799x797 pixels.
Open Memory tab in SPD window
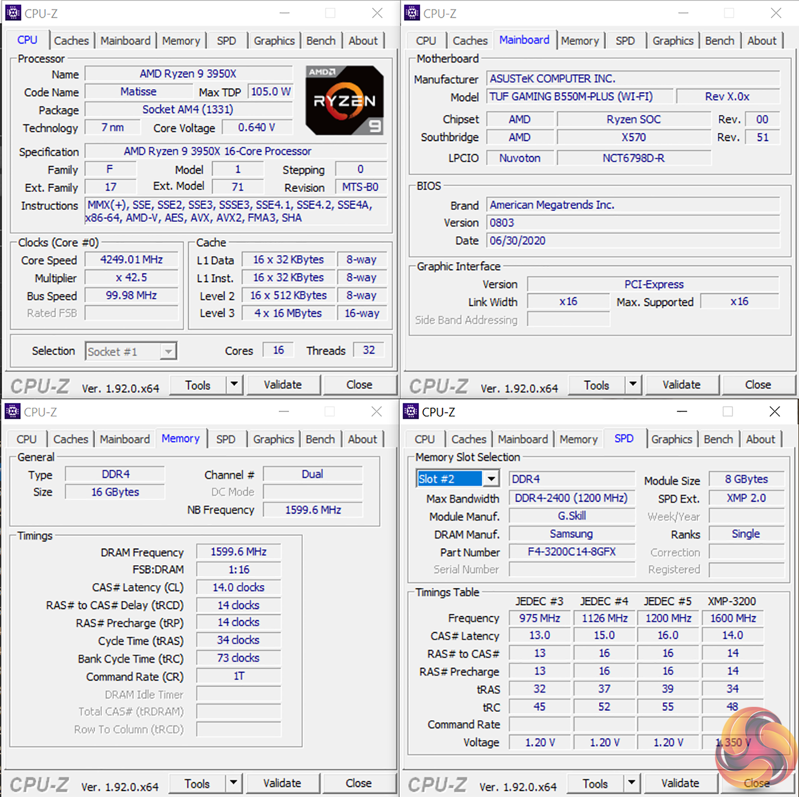(579, 439)
